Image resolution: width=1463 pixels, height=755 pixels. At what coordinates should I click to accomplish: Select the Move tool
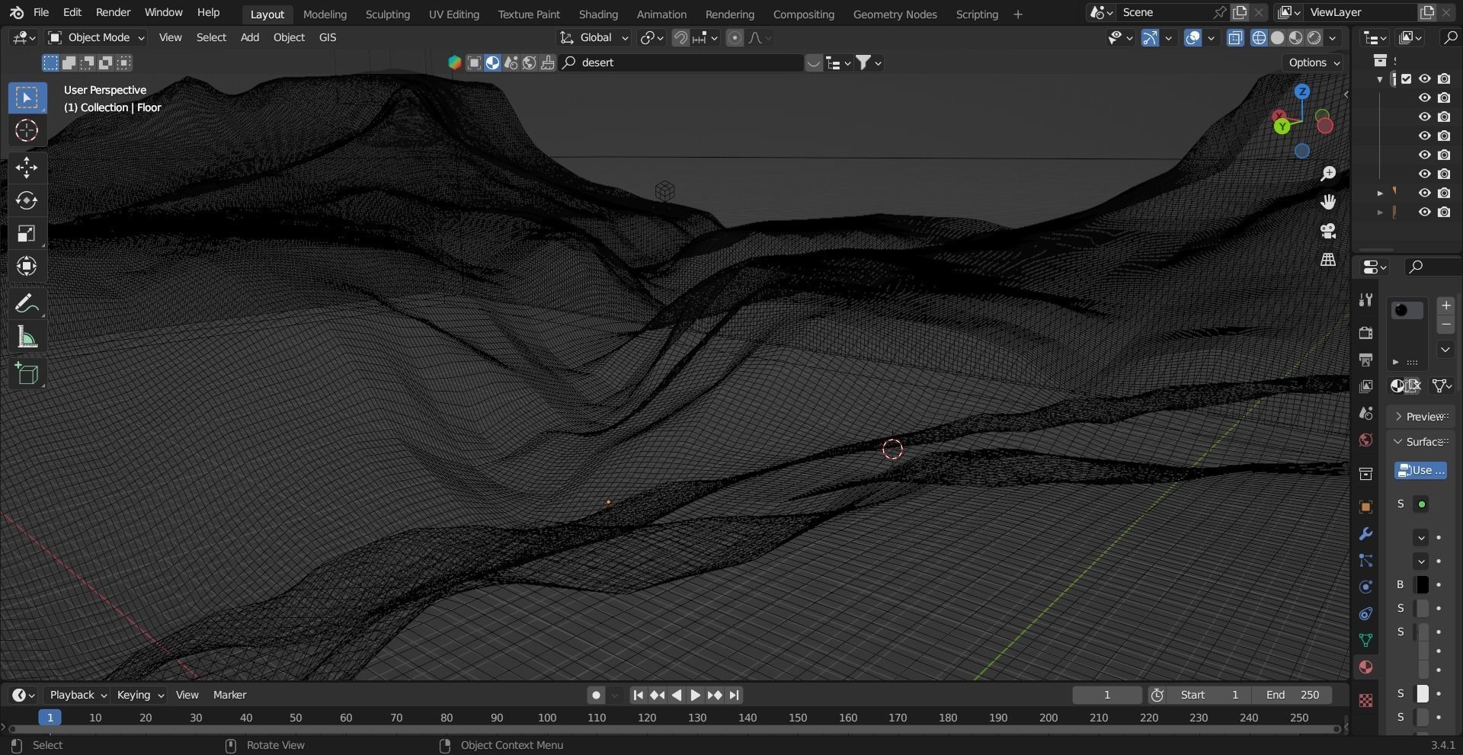[27, 168]
